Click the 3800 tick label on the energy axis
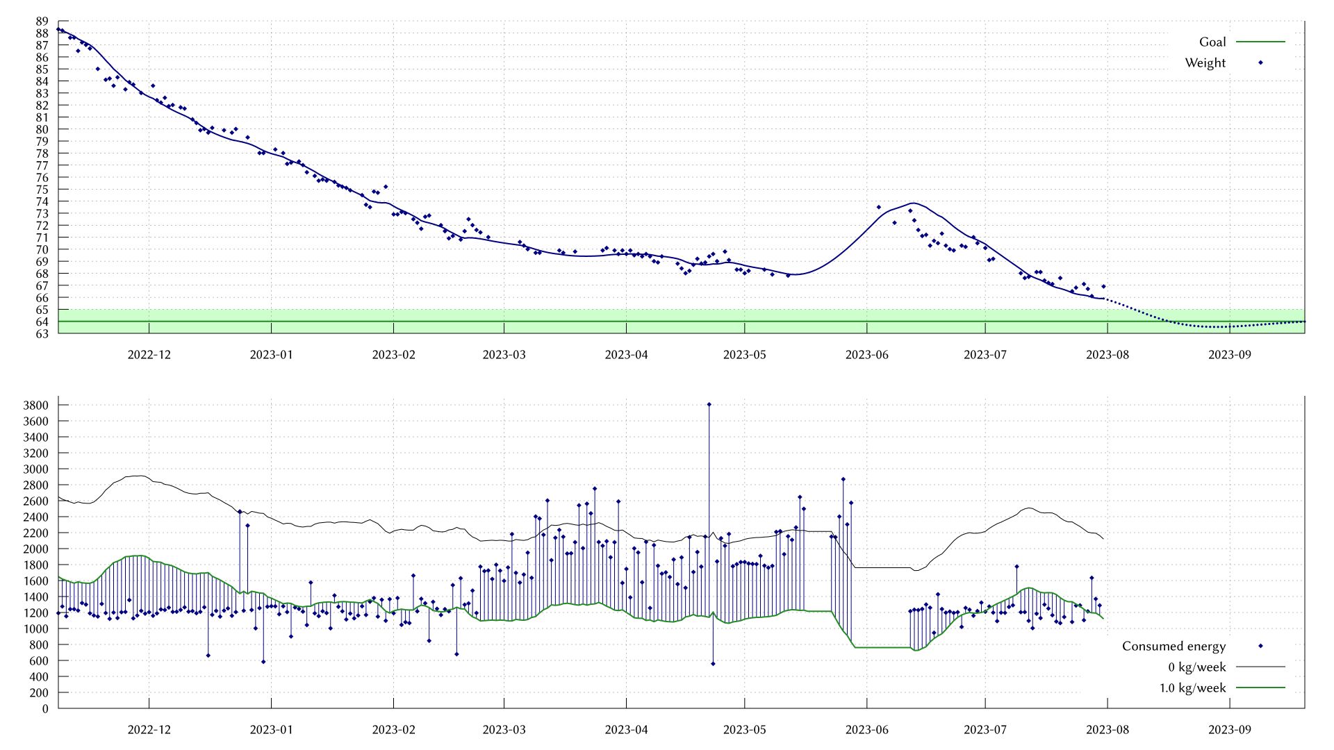The height and width of the screenshot is (750, 1334). point(37,406)
